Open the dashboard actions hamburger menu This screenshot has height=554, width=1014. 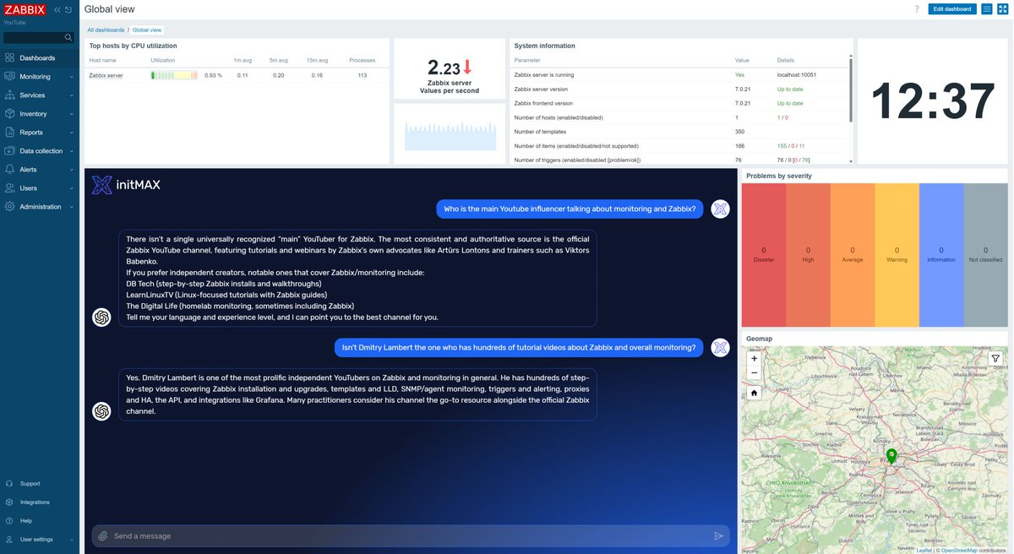(986, 9)
